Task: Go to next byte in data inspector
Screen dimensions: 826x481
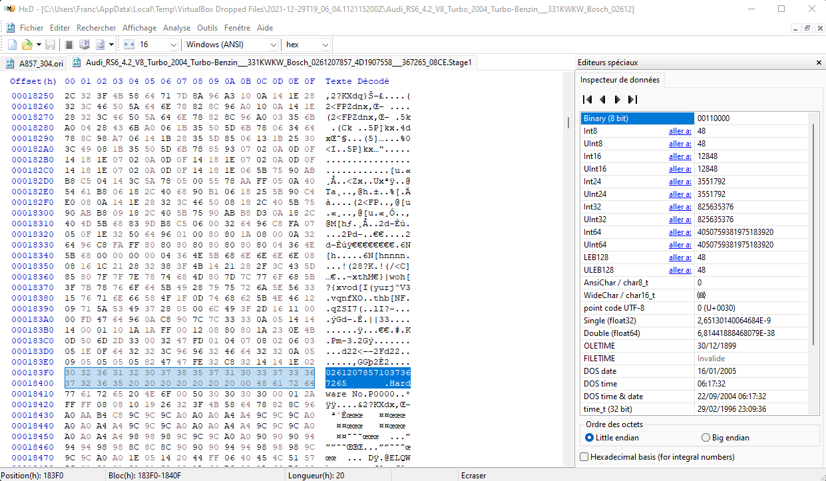Action: 617,100
